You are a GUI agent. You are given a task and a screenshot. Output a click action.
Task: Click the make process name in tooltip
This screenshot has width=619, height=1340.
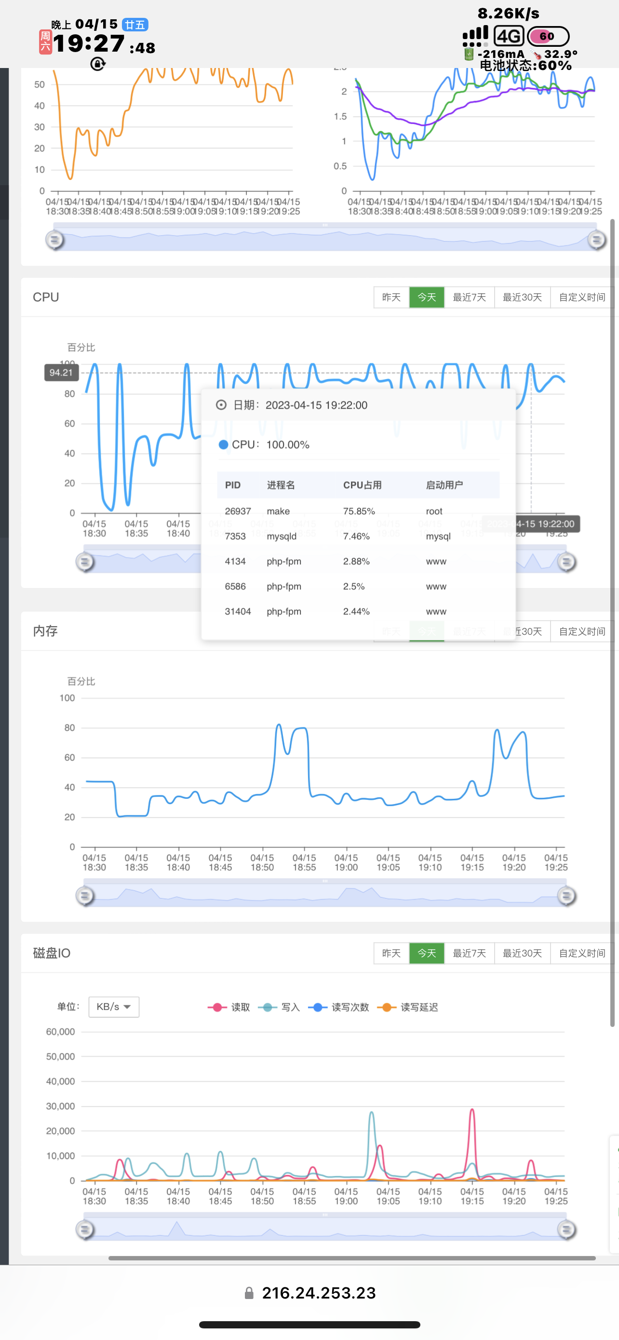pos(278,511)
